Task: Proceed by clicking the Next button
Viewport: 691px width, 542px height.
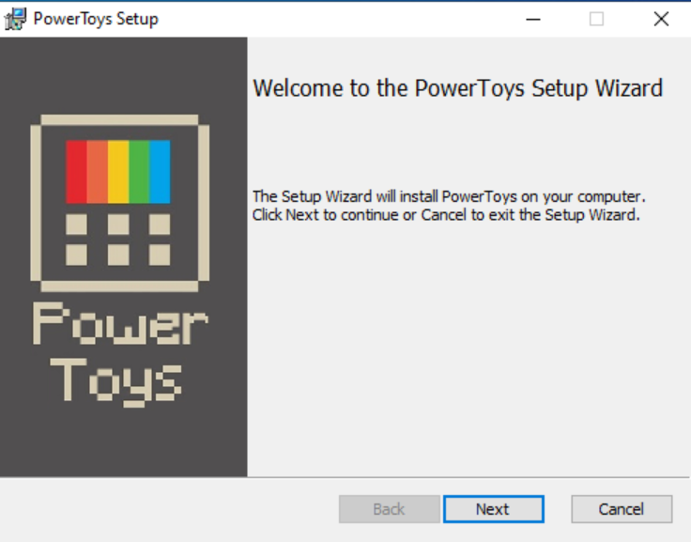Action: [493, 509]
